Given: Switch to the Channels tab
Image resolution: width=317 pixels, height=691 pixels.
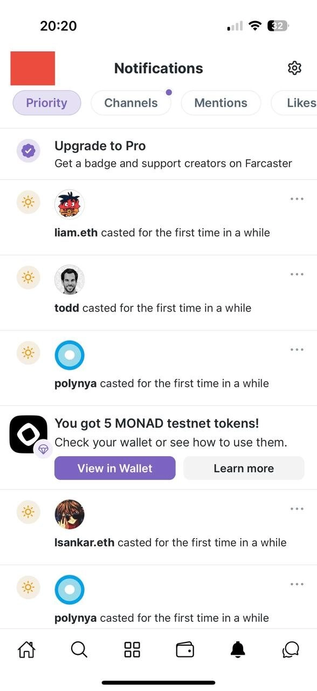Looking at the screenshot, I should tap(131, 103).
